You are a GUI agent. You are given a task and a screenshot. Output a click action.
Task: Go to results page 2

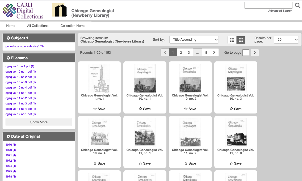click(x=181, y=52)
